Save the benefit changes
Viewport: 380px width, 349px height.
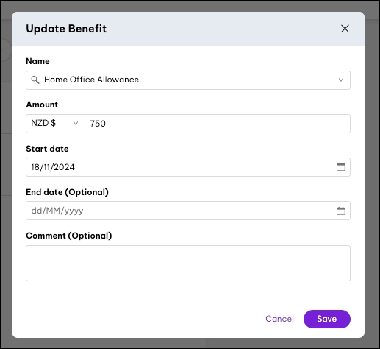[327, 319]
